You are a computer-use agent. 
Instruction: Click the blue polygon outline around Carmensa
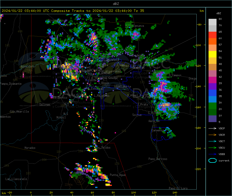pos(161,134)
